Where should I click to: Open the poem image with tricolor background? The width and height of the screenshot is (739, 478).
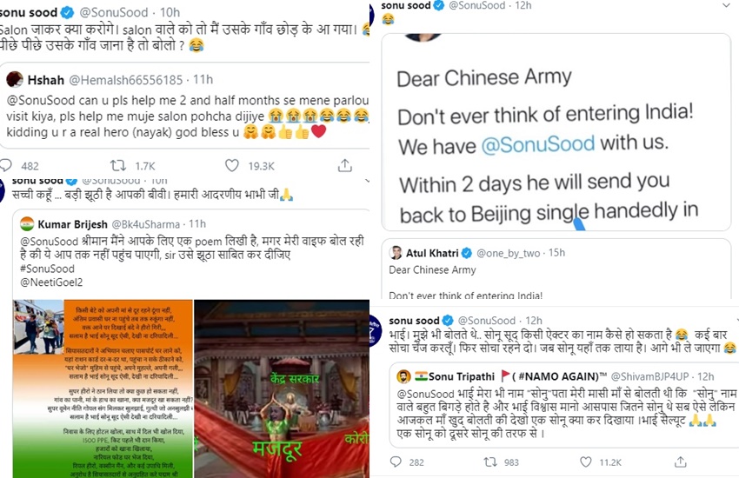coord(103,388)
